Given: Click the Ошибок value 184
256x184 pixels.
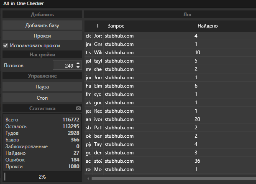Looking at the screenshot, I should click(x=75, y=160).
